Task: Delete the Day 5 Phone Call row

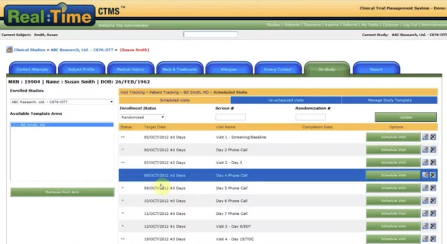Action: tap(433, 188)
